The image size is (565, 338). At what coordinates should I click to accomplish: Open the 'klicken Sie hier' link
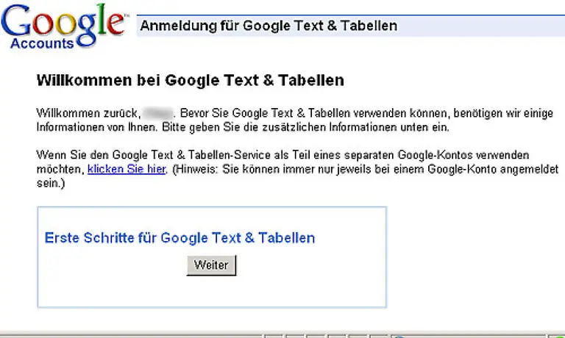click(127, 169)
